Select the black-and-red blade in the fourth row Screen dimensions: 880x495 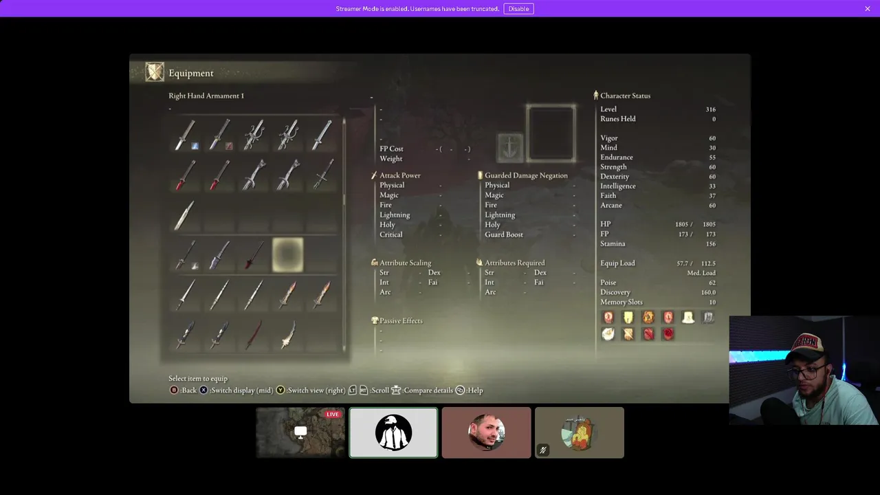click(254, 255)
